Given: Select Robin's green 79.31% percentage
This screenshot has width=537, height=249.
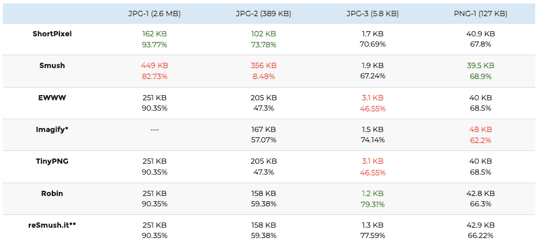Looking at the screenshot, I should coord(372,205).
